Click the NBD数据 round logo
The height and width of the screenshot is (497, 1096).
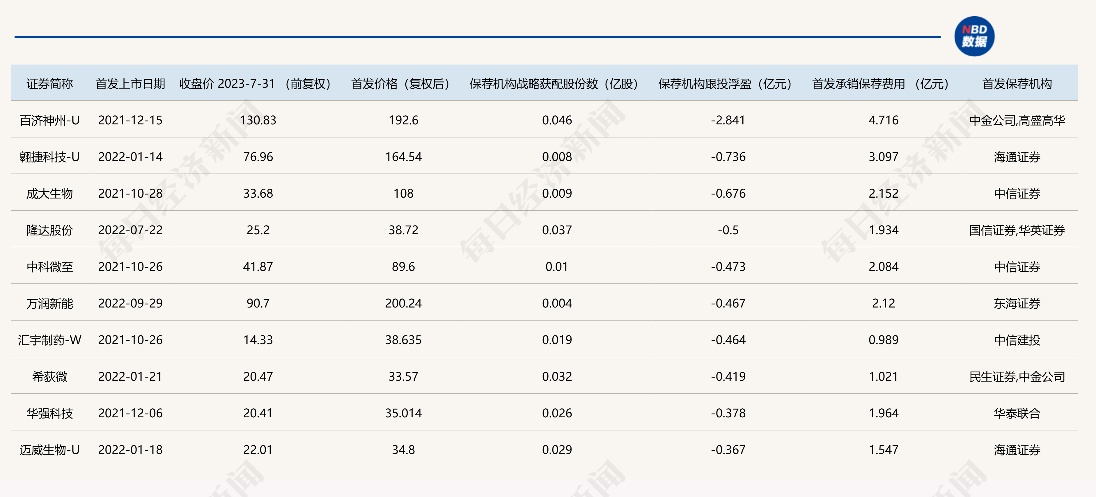tap(974, 36)
